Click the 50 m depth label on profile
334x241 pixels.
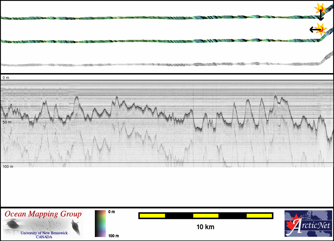7,122
